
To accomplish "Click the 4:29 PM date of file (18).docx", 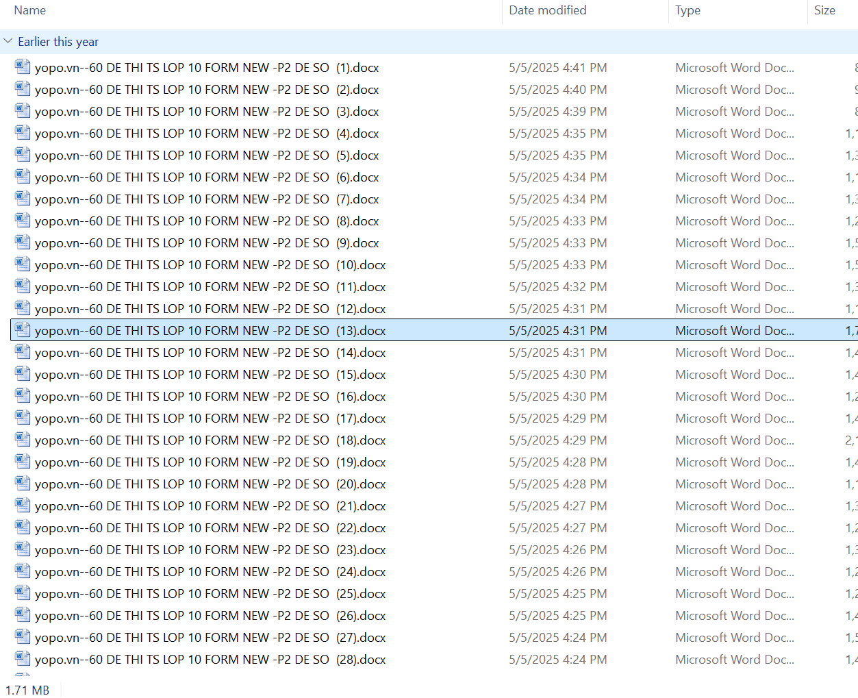I will [x=557, y=440].
